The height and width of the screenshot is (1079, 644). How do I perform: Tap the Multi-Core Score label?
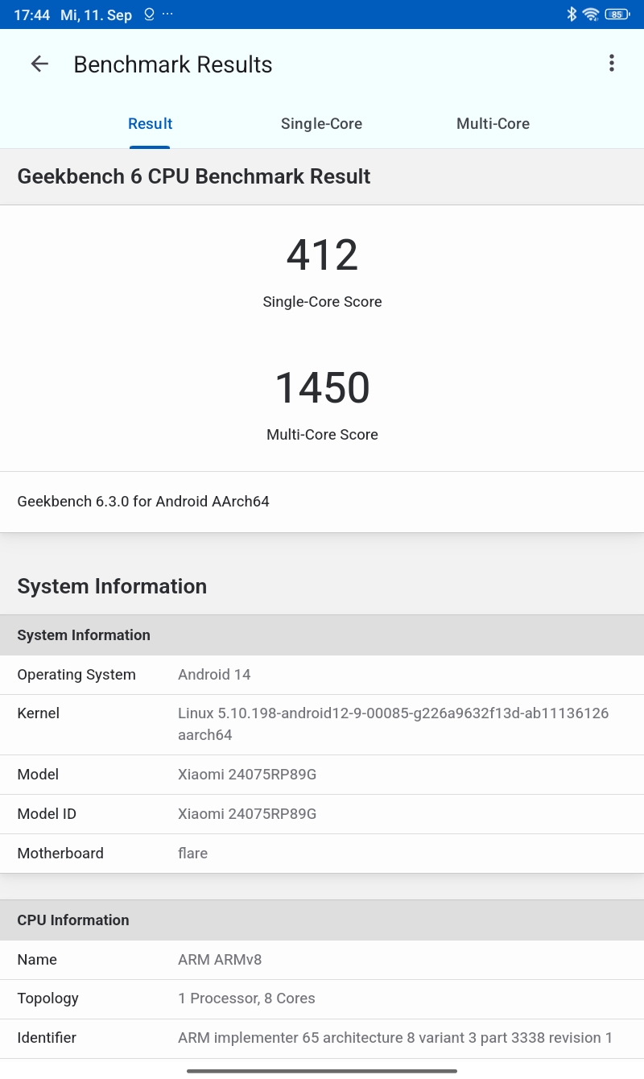tap(322, 435)
